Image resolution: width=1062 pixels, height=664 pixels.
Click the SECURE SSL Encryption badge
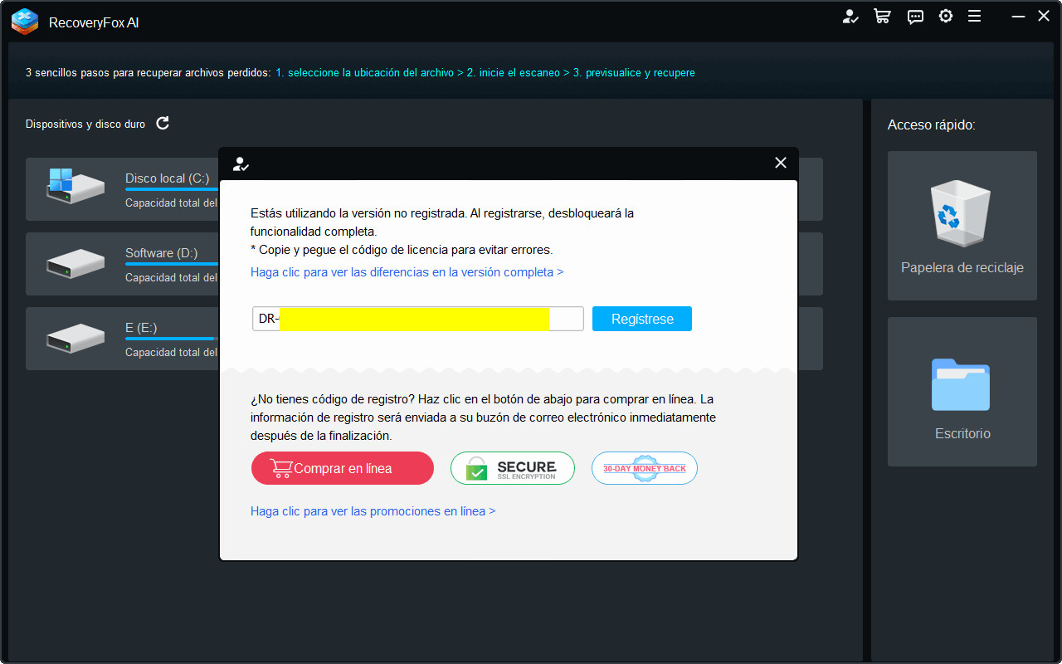pos(512,467)
